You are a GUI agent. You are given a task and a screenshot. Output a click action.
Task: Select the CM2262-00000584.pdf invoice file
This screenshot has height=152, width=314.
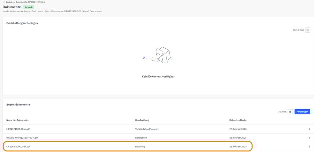point(18,146)
